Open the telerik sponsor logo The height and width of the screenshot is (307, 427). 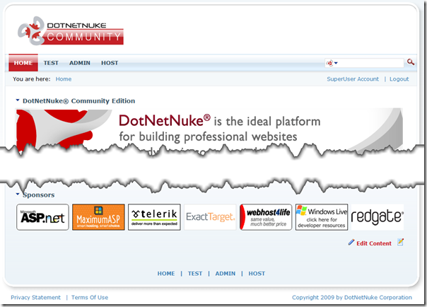pyautogui.click(x=154, y=217)
